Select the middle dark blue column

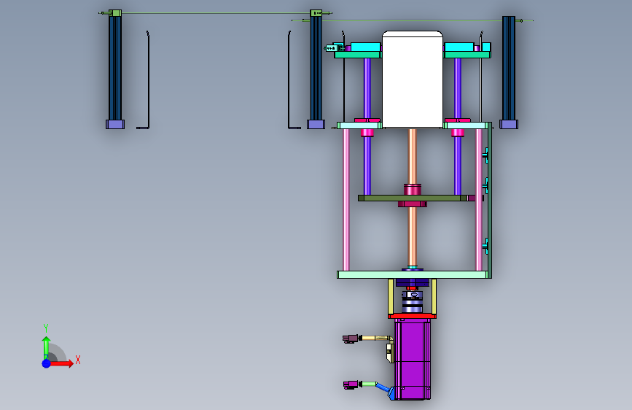tap(316, 68)
